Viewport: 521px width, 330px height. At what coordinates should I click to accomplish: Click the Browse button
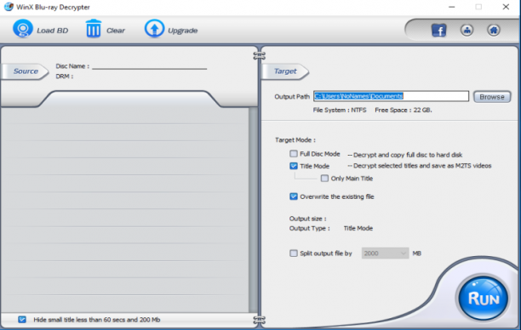[x=492, y=97]
